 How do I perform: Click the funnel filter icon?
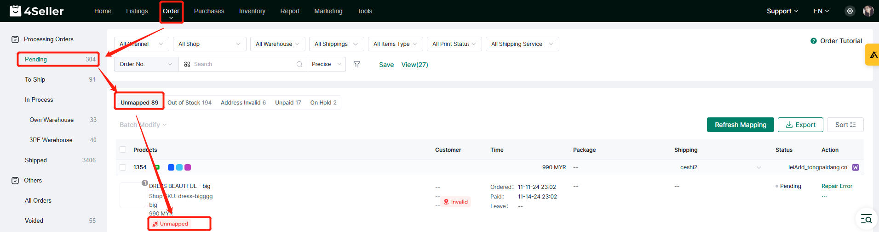pos(357,64)
